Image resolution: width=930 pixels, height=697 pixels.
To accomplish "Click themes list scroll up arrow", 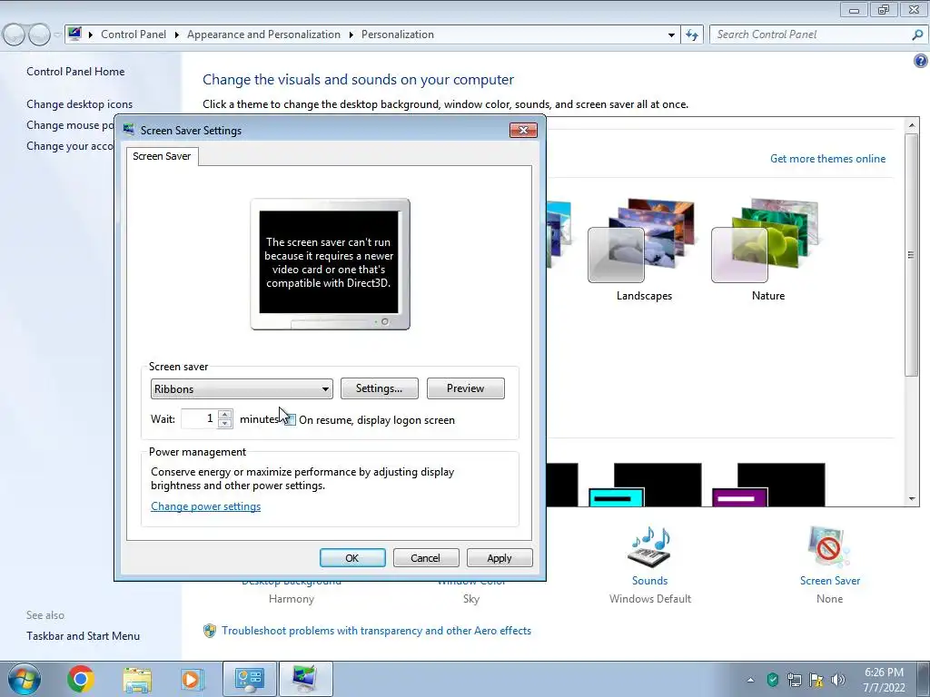I will pyautogui.click(x=912, y=125).
